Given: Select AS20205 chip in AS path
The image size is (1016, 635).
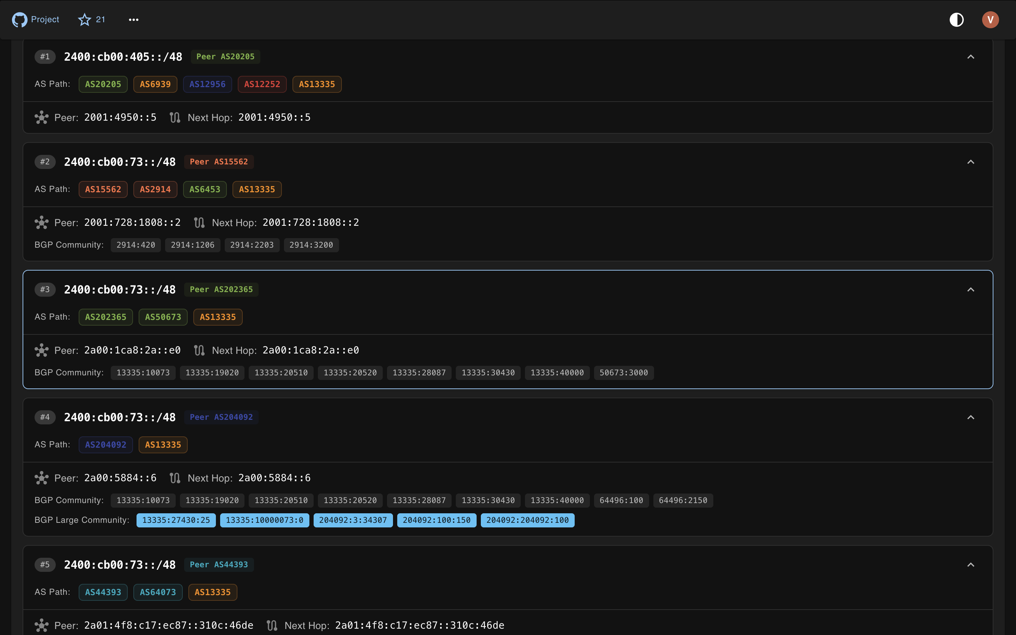Looking at the screenshot, I should 103,84.
